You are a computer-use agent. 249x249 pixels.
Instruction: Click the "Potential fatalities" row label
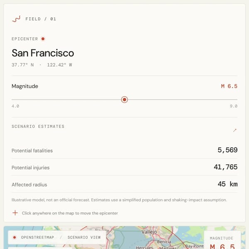click(32, 151)
